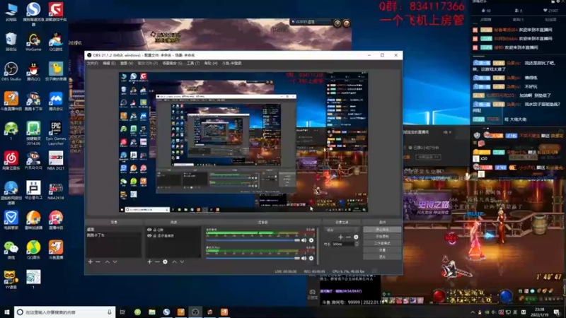Open 腾讯会议 desktop shortcut

tap(56, 101)
